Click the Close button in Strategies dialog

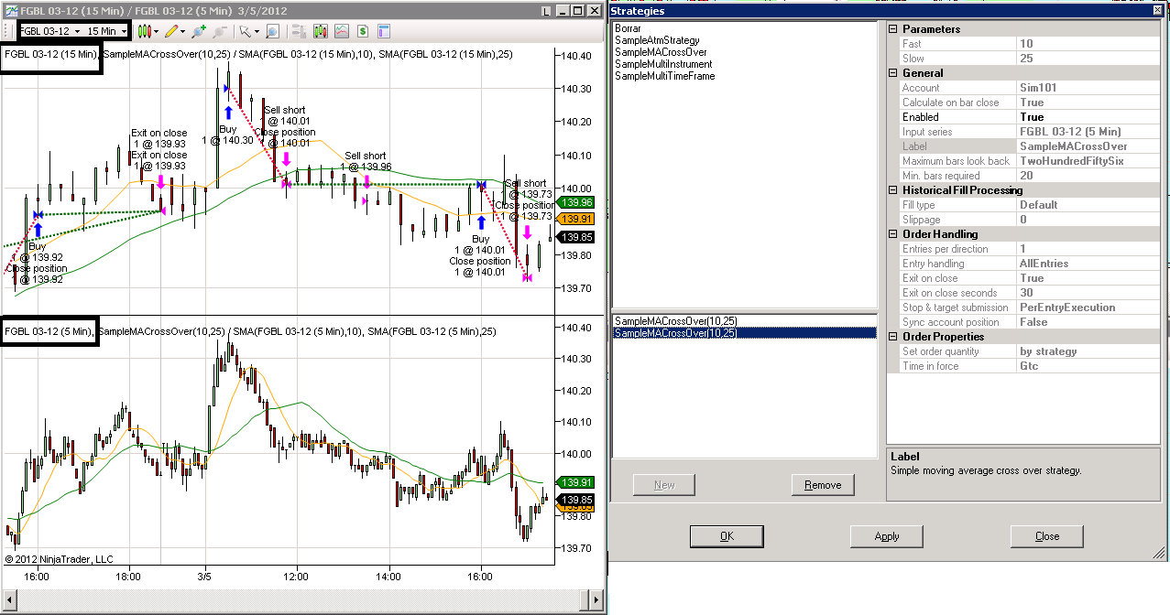[1047, 536]
